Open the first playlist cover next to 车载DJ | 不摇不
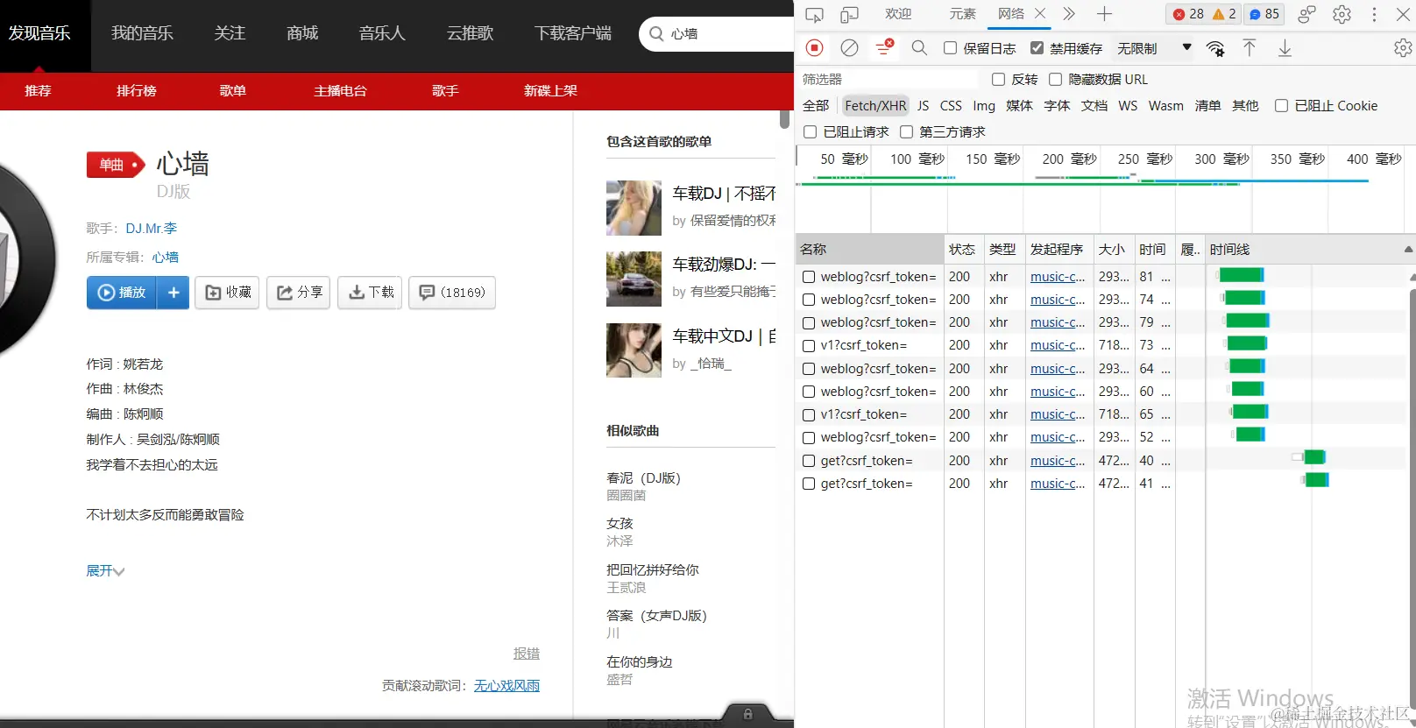This screenshot has width=1416, height=728. point(634,208)
